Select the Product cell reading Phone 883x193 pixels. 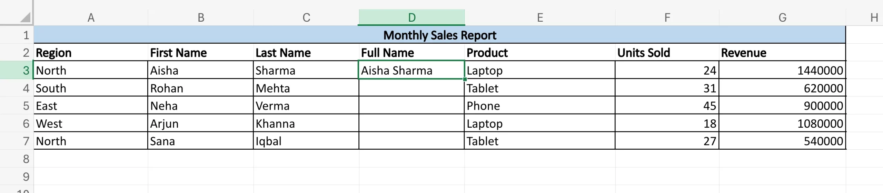[x=539, y=106]
